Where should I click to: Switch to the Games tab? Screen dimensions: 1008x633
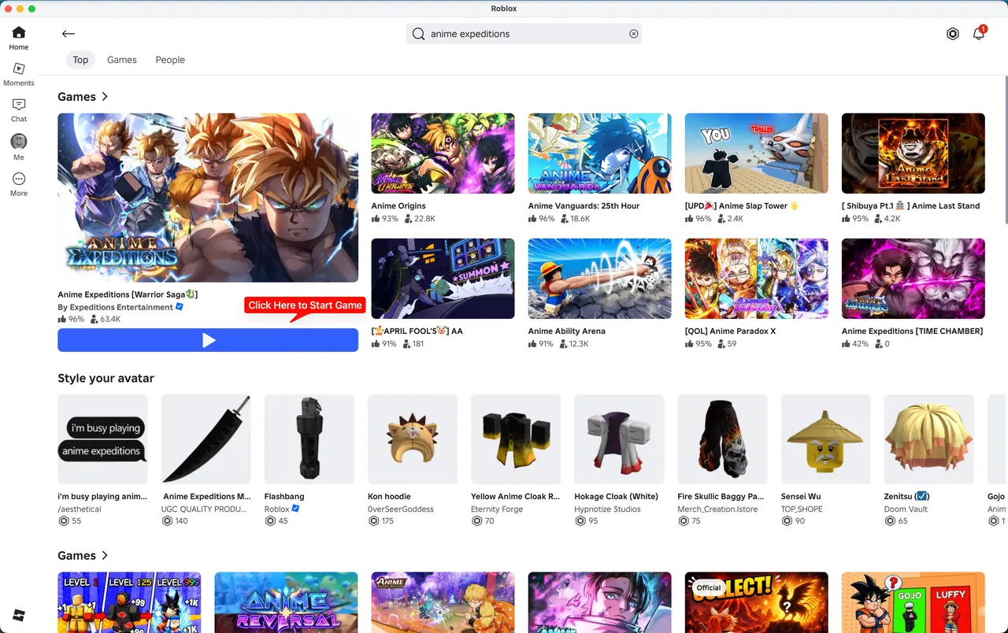tap(122, 60)
